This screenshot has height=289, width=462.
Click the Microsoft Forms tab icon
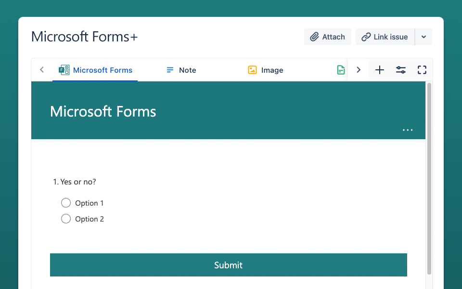64,70
